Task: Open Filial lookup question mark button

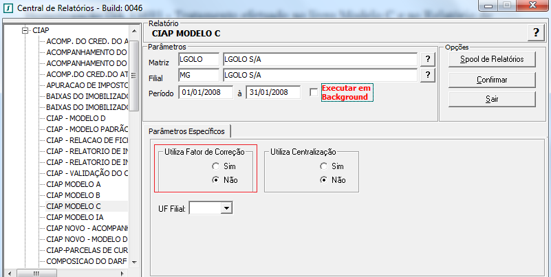Action: [x=428, y=75]
